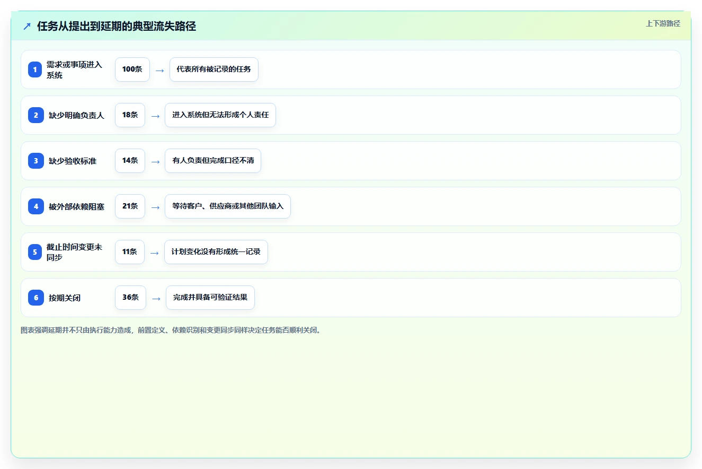This screenshot has height=469, width=702.
Task: Click the 上下游路径 label in the header
Action: coord(663,23)
